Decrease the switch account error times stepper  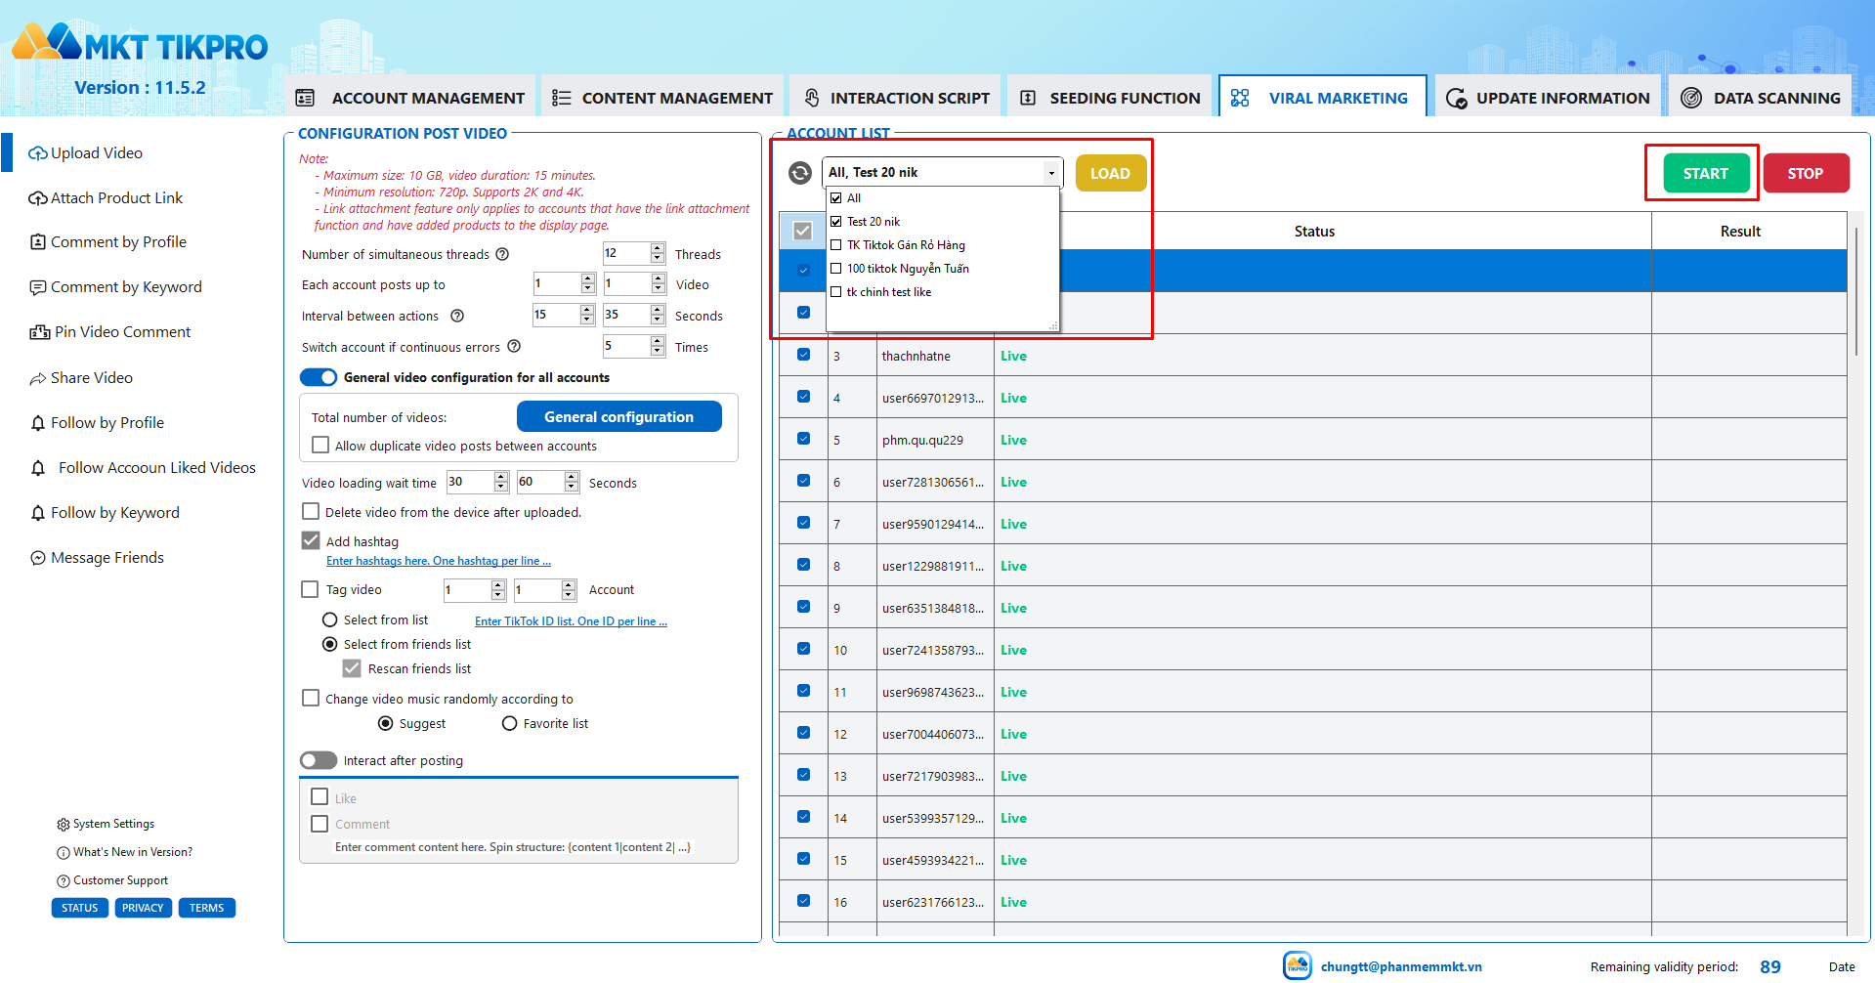click(x=658, y=352)
